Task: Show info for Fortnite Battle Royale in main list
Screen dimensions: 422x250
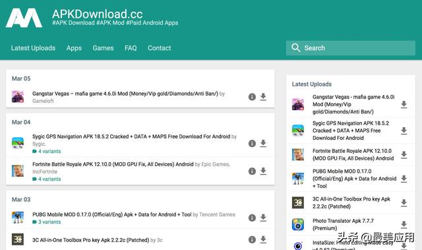Action: 252,171
